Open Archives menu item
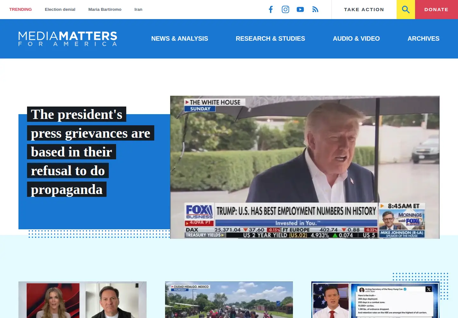 [423, 38]
